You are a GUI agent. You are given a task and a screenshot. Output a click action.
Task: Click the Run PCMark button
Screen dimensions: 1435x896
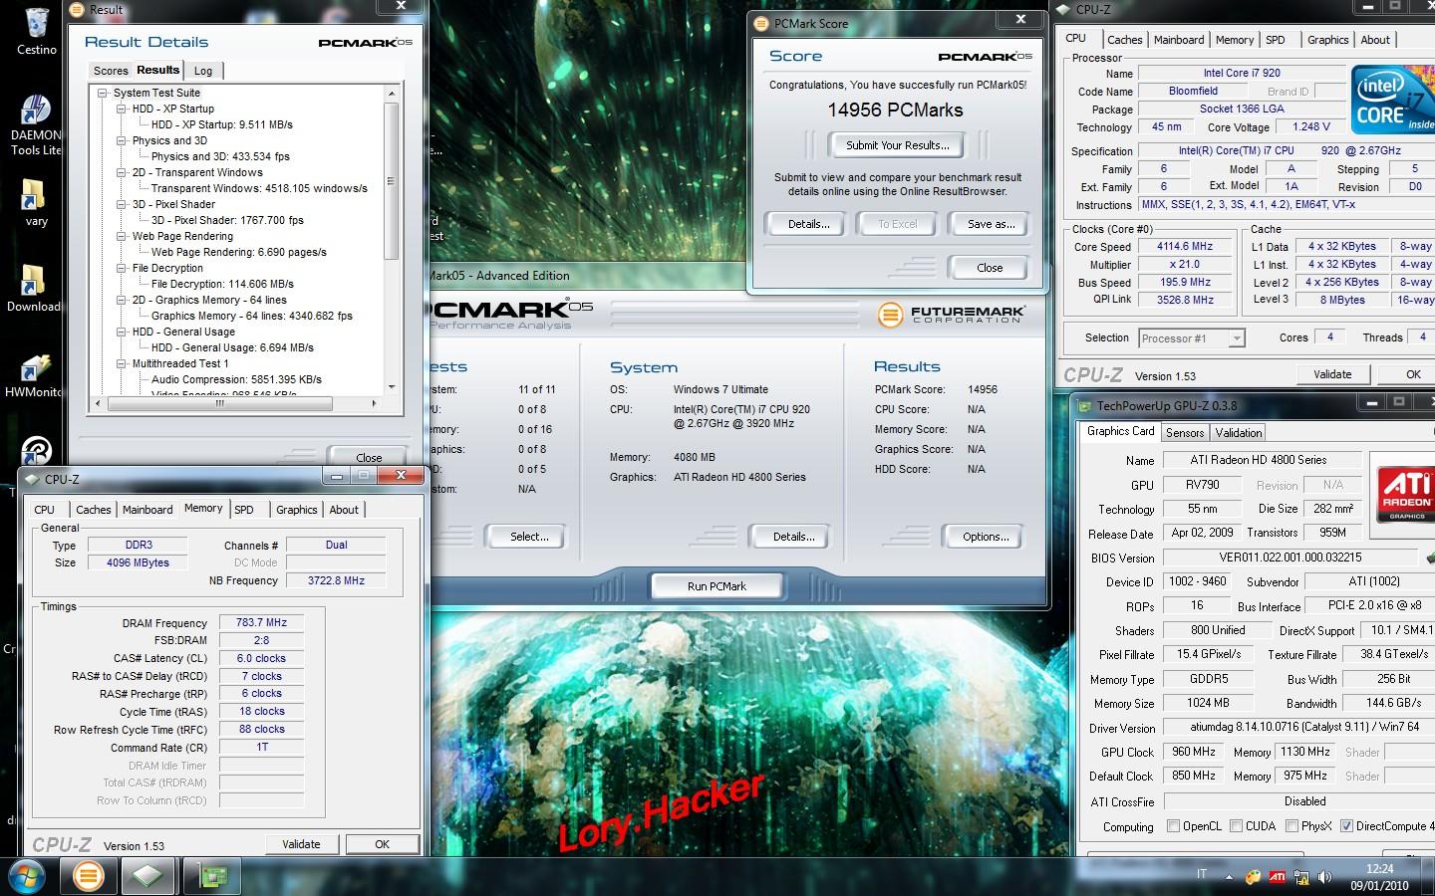point(717,586)
